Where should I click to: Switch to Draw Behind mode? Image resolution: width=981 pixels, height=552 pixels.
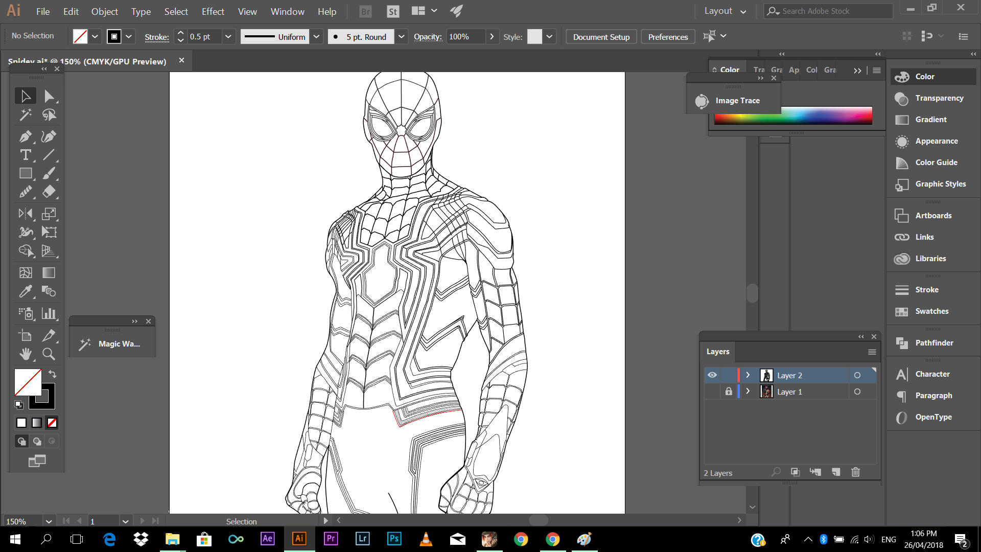coord(37,441)
